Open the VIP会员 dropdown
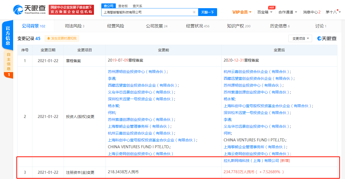 point(242,12)
